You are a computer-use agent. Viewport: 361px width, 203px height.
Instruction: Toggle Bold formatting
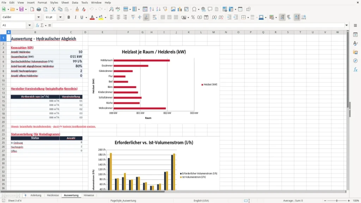click(69, 17)
